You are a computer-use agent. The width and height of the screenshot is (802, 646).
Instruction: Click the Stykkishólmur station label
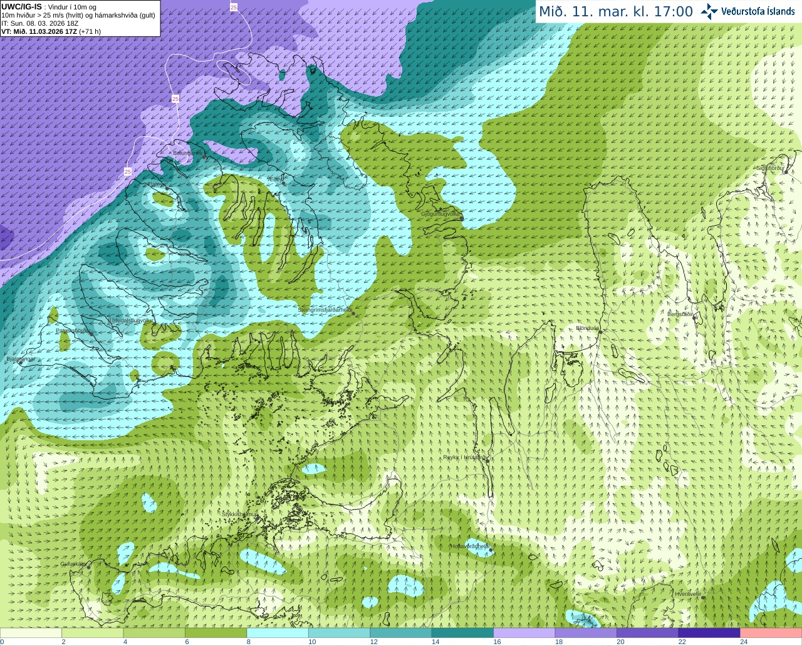click(x=240, y=514)
